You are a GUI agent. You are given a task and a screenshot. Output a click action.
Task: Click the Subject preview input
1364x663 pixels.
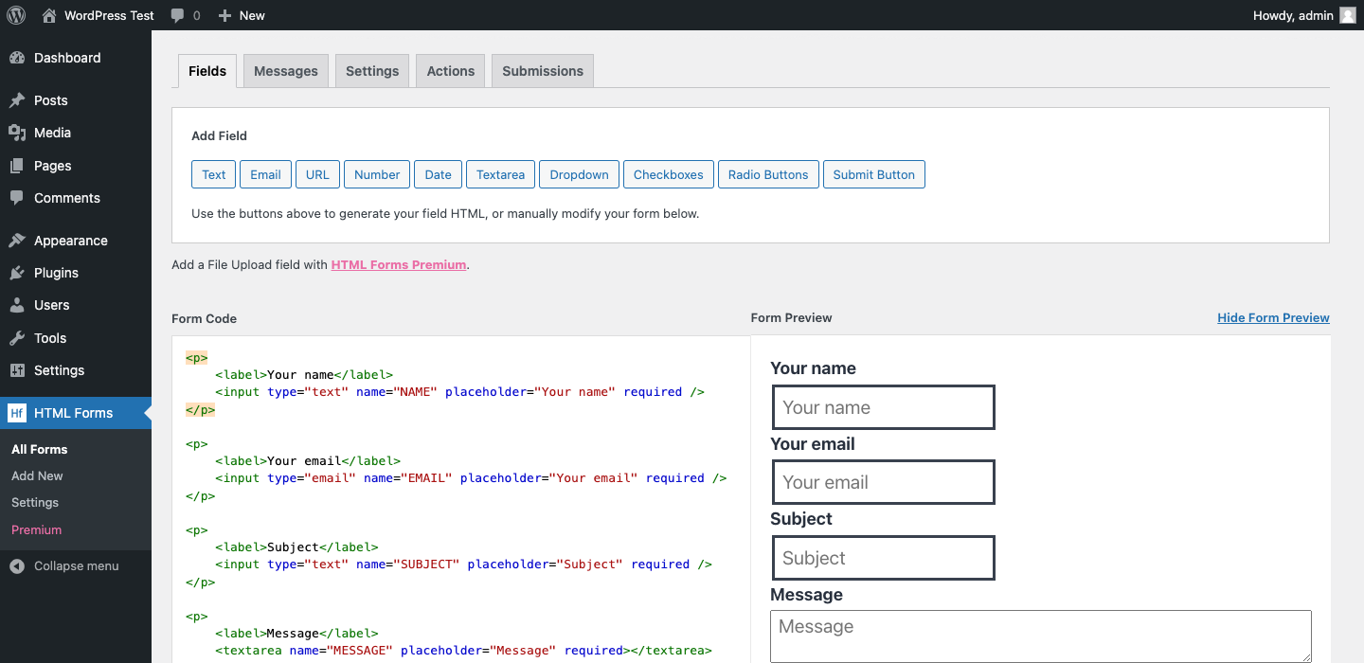pyautogui.click(x=883, y=558)
